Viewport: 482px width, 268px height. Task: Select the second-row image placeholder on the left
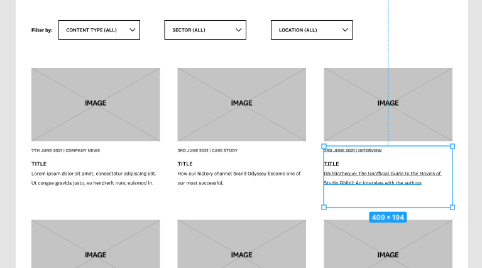[96, 243]
